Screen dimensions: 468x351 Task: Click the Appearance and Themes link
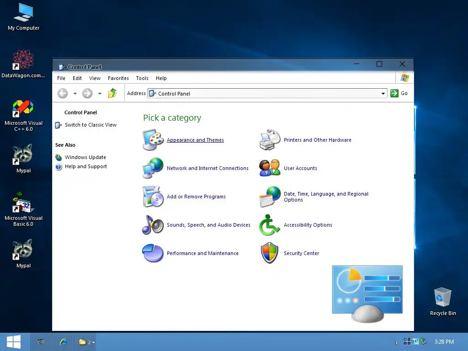195,140
